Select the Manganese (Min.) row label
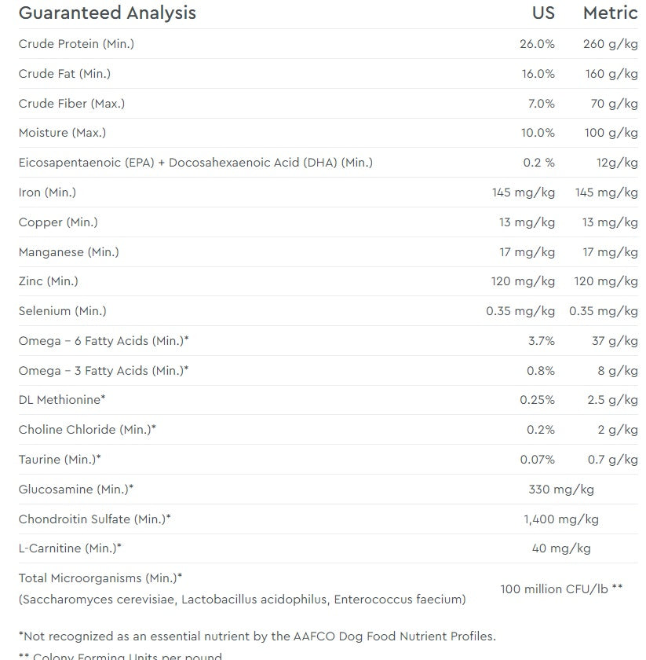This screenshot has width=646, height=660. coord(69,252)
